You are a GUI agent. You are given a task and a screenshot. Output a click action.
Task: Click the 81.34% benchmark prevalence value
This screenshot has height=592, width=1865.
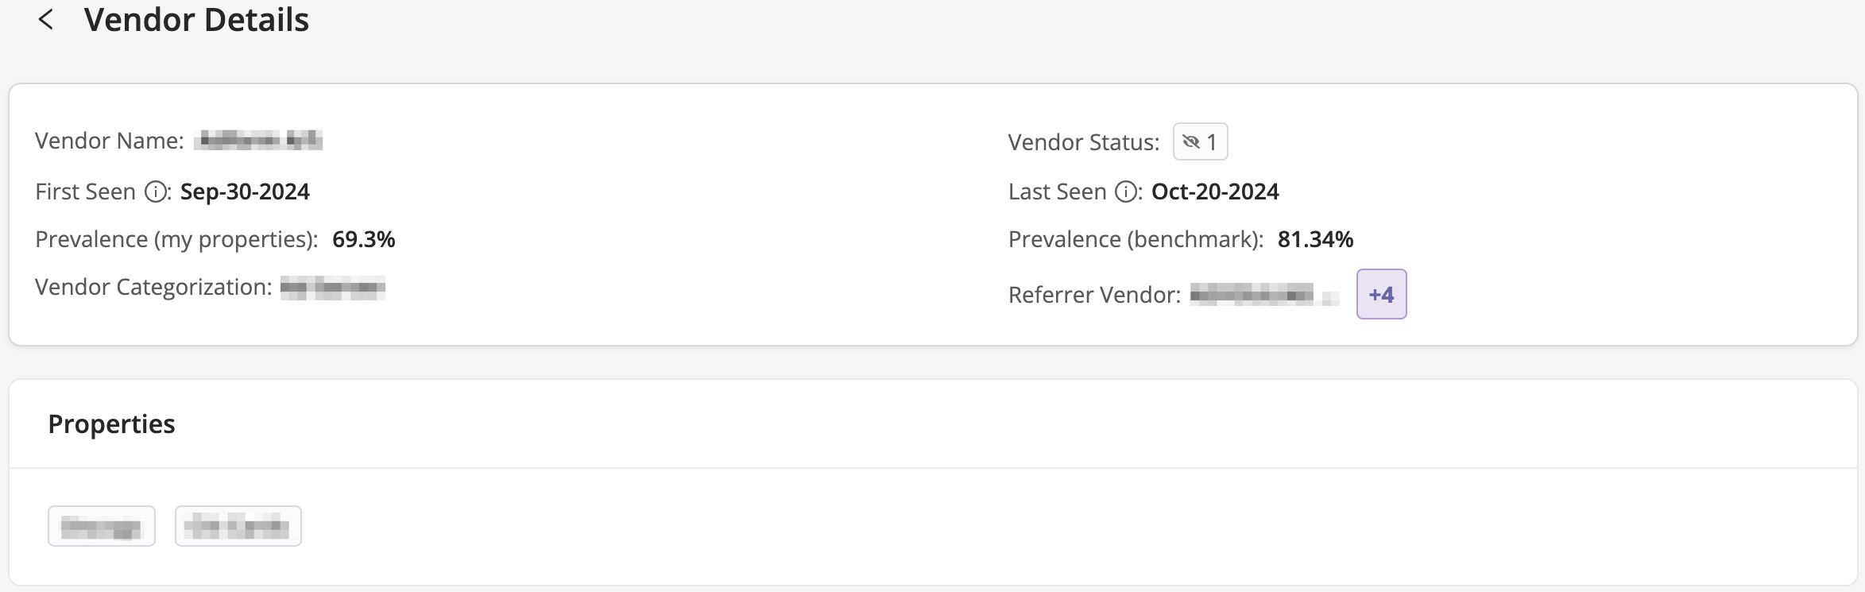[x=1315, y=240]
